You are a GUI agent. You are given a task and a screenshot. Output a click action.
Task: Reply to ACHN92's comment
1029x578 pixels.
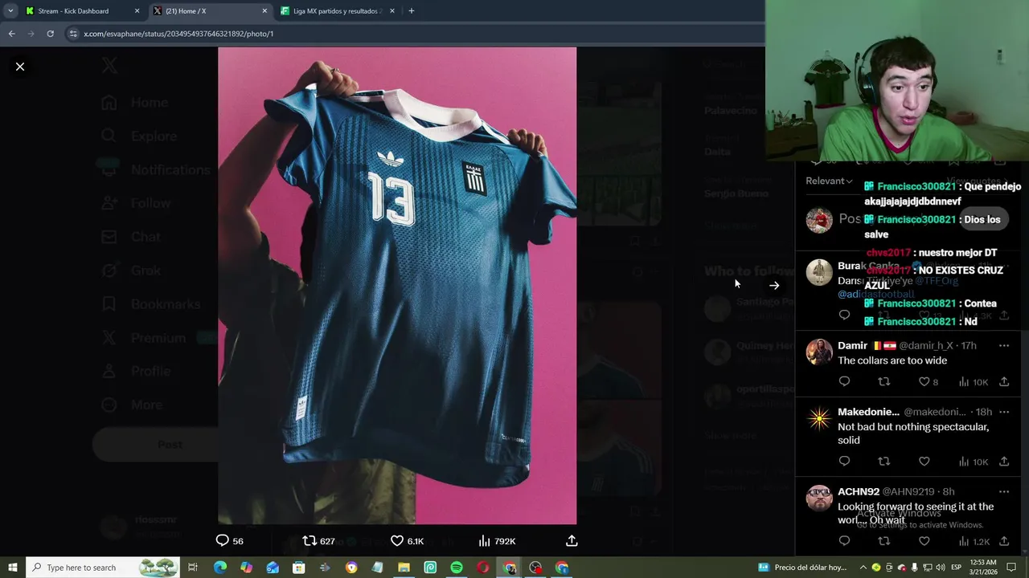pyautogui.click(x=844, y=541)
